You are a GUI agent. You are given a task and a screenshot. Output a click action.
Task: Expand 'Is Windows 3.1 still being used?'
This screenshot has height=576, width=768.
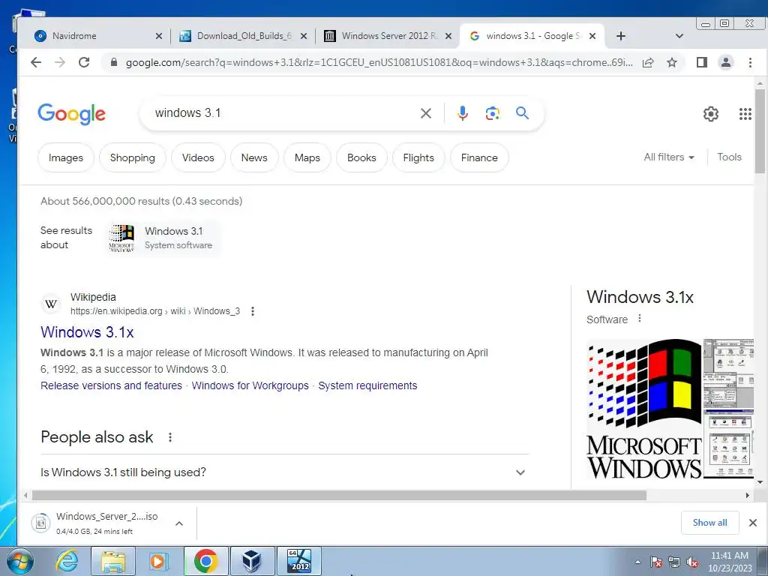(x=284, y=472)
